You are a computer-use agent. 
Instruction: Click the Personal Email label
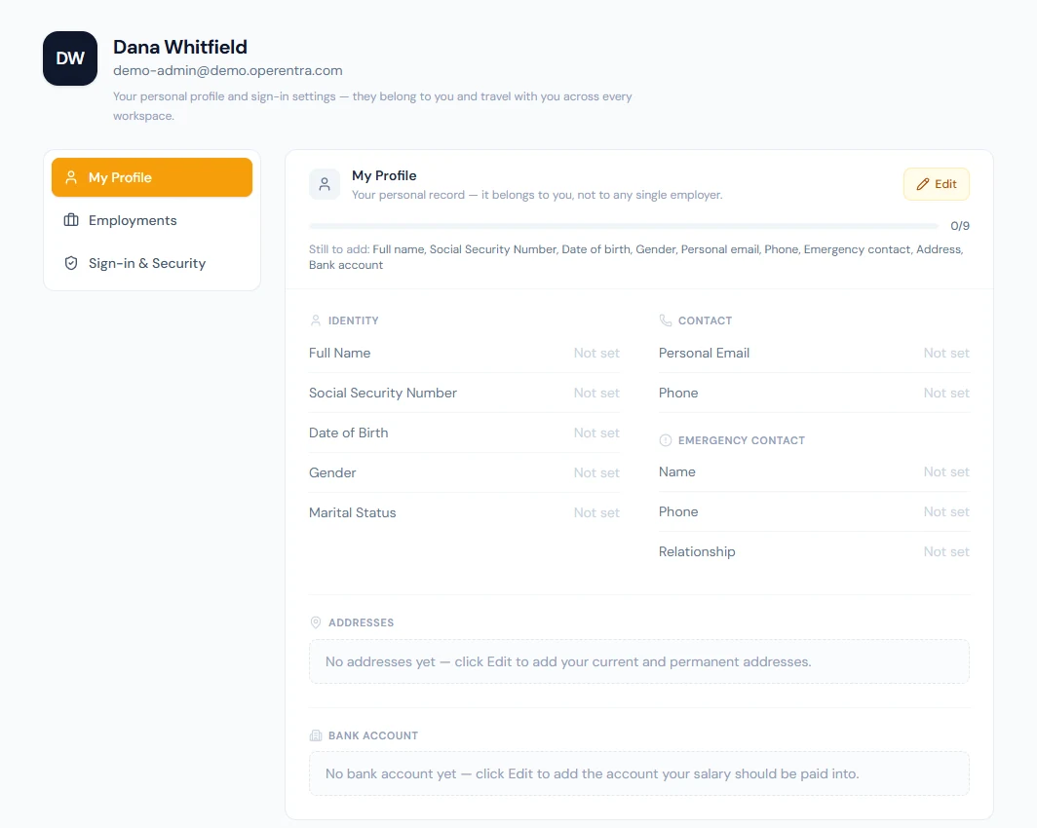(704, 353)
